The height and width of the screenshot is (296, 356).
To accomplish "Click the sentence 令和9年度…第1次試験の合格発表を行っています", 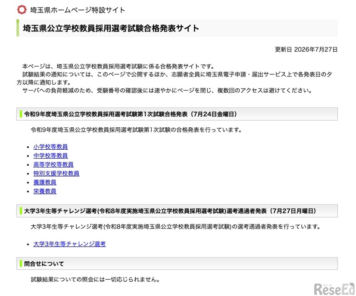I will pyautogui.click(x=136, y=130).
